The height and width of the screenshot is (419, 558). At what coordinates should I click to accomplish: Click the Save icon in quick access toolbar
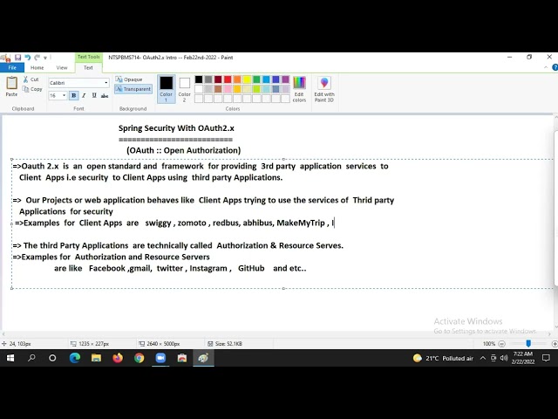tap(17, 58)
